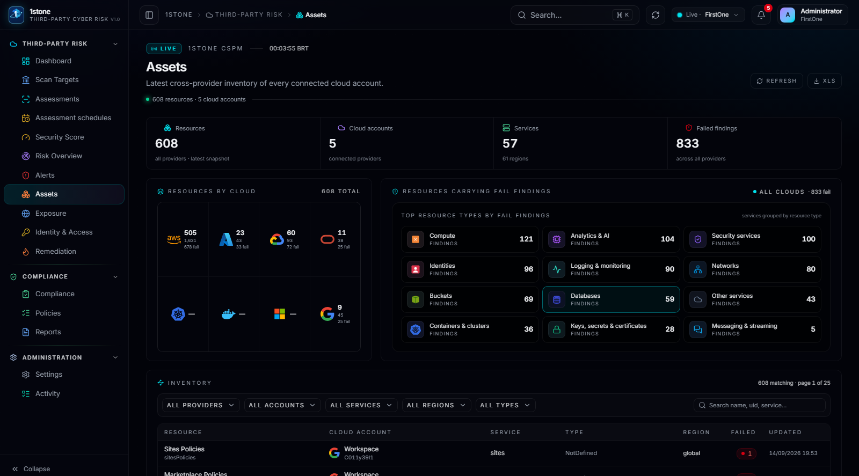The image size is (859, 476).
Task: Click the REFRESH button
Action: click(776, 81)
